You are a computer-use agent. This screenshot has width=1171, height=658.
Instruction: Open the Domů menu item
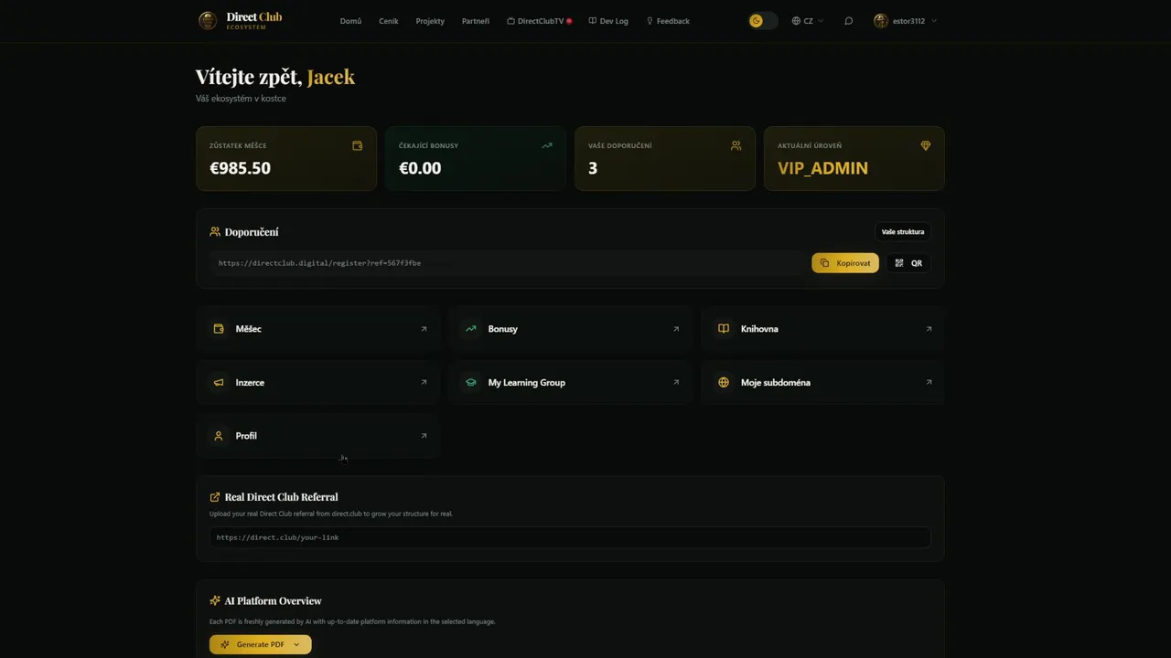(350, 21)
